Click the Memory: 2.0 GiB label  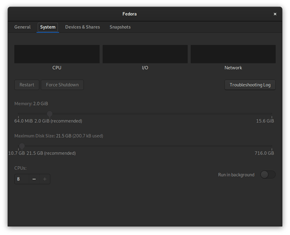pos(31,104)
